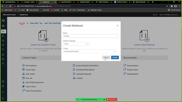Click the browser back arrow
Viewport: 182px width, 102px height.
pyautogui.click(x=3, y=6)
